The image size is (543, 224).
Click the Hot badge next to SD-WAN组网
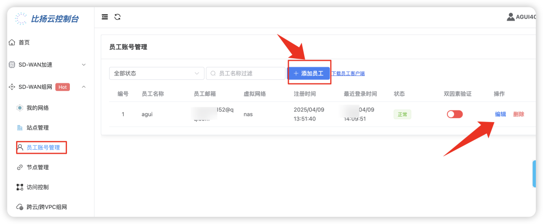[63, 87]
